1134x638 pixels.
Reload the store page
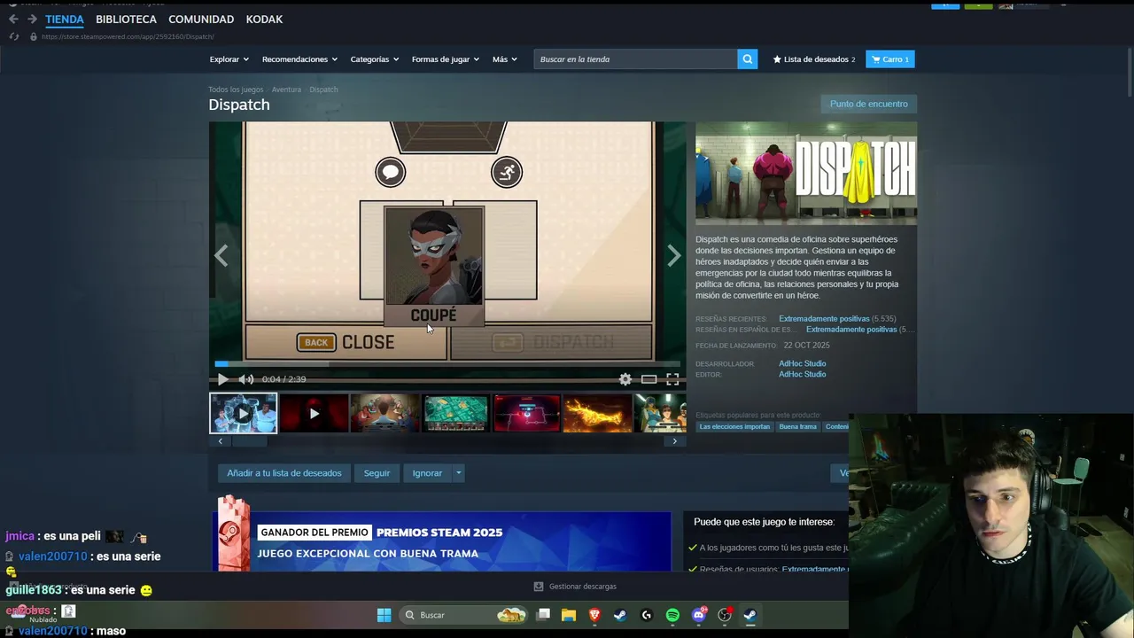pyautogui.click(x=13, y=36)
